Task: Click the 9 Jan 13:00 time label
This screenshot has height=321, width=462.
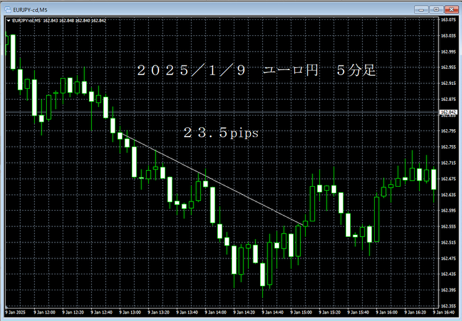Action: 130,312
